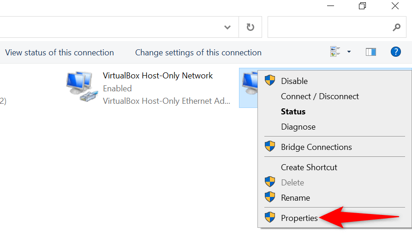This screenshot has width=412, height=238.
Task: Toggle the preview pane icon
Action: [x=371, y=52]
